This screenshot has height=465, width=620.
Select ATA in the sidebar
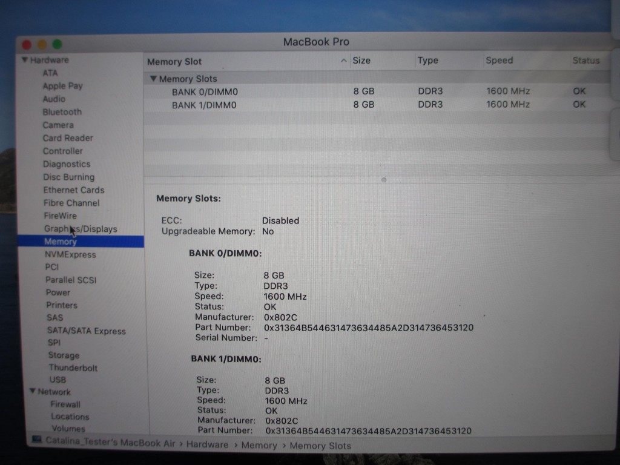[50, 73]
